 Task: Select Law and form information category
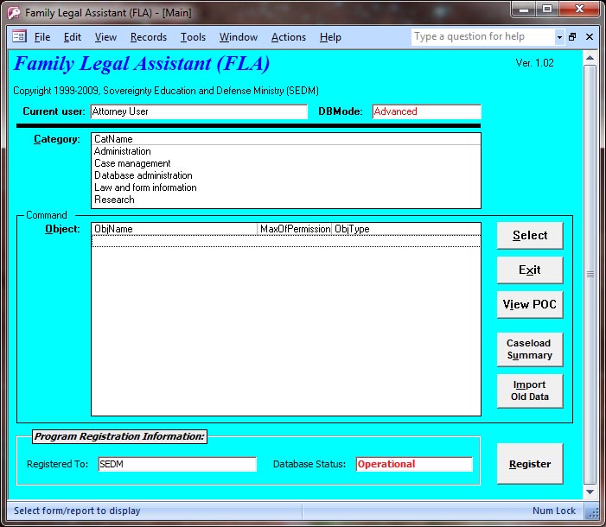tap(286, 187)
